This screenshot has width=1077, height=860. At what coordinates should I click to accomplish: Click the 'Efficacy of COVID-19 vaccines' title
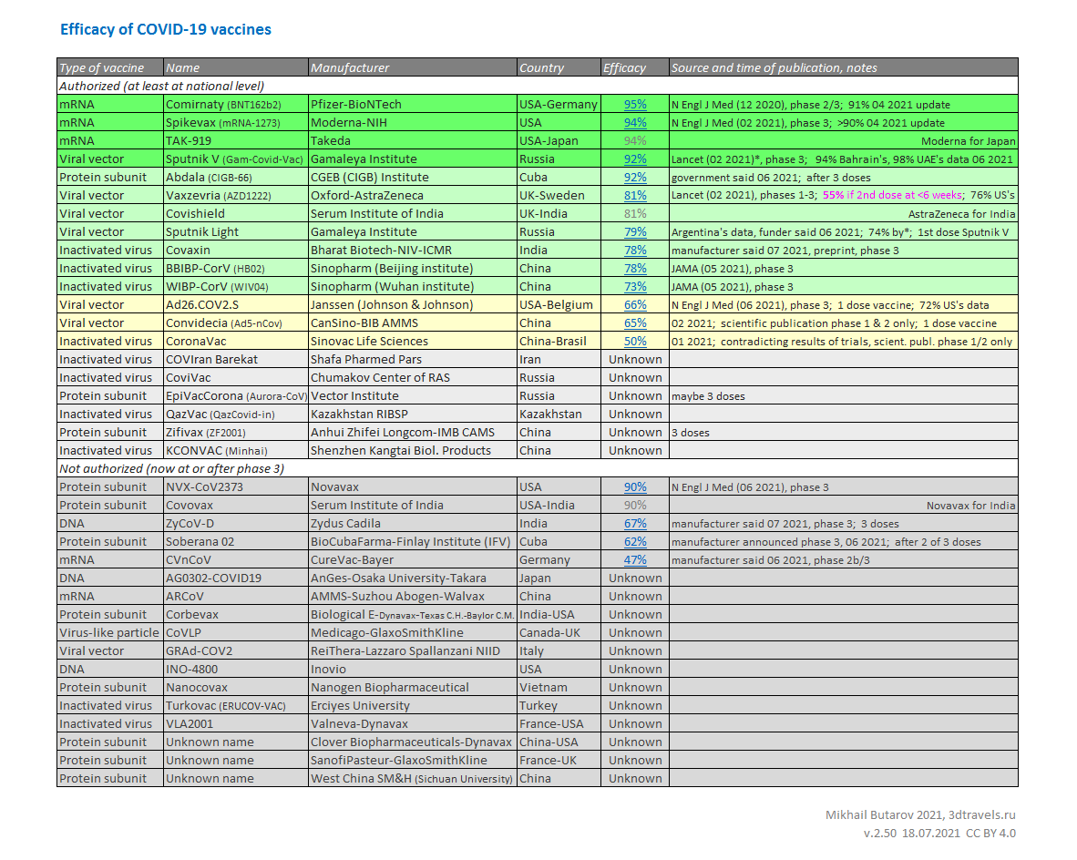(166, 29)
